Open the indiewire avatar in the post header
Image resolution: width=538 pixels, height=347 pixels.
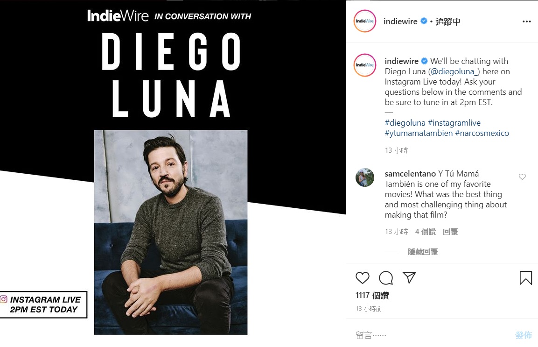[x=365, y=21]
